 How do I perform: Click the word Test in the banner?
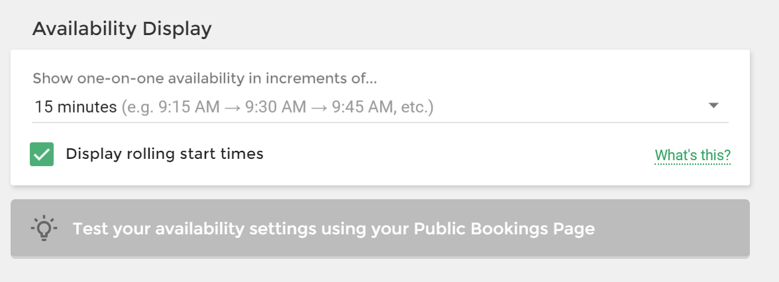click(90, 229)
